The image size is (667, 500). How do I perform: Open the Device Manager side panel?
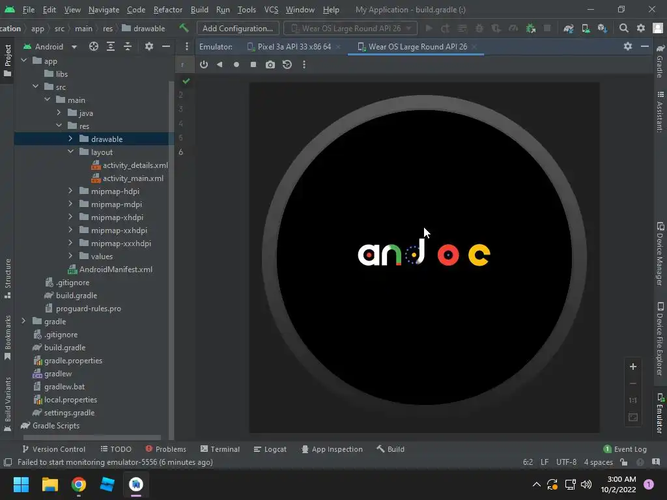[660, 253]
